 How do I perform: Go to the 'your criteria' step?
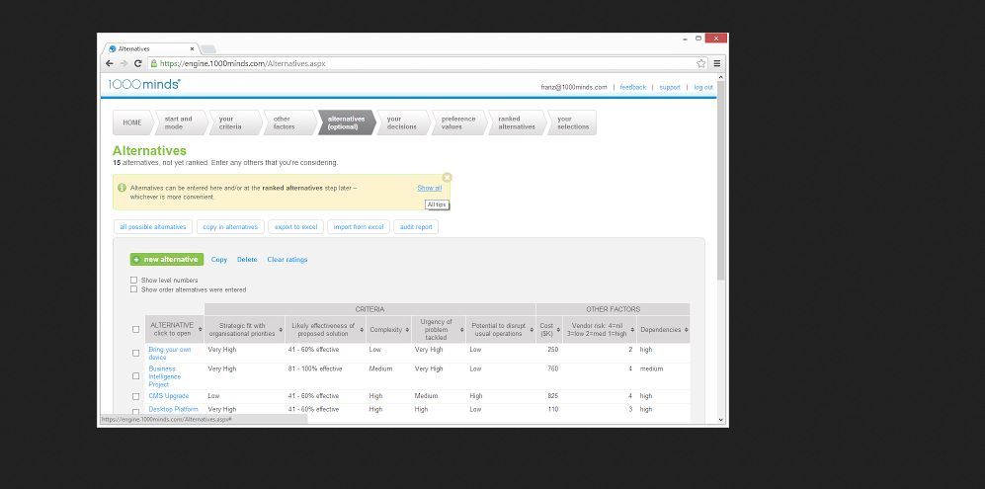(x=231, y=122)
